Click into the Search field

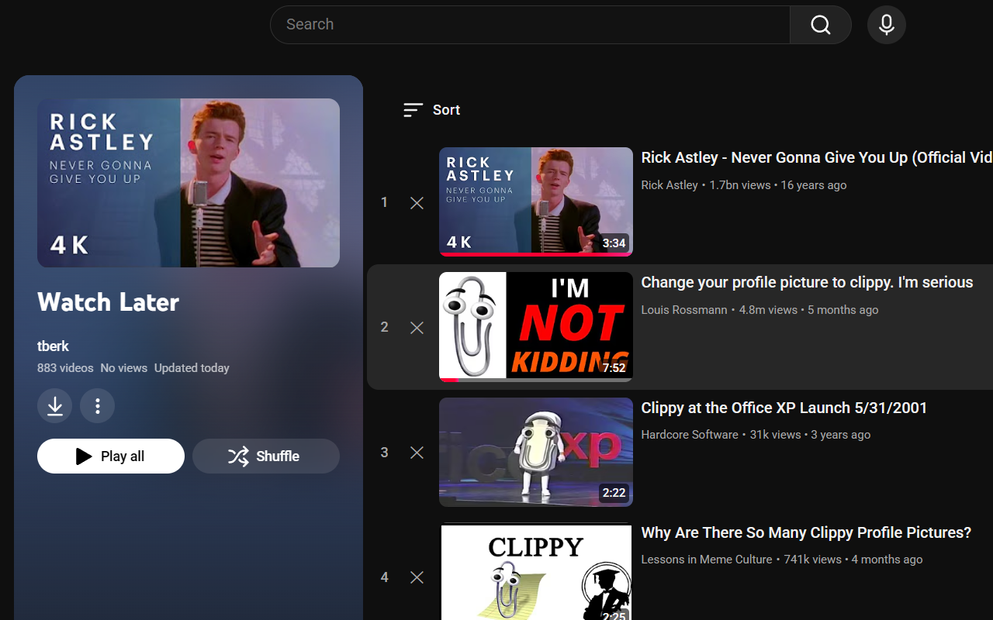(530, 25)
